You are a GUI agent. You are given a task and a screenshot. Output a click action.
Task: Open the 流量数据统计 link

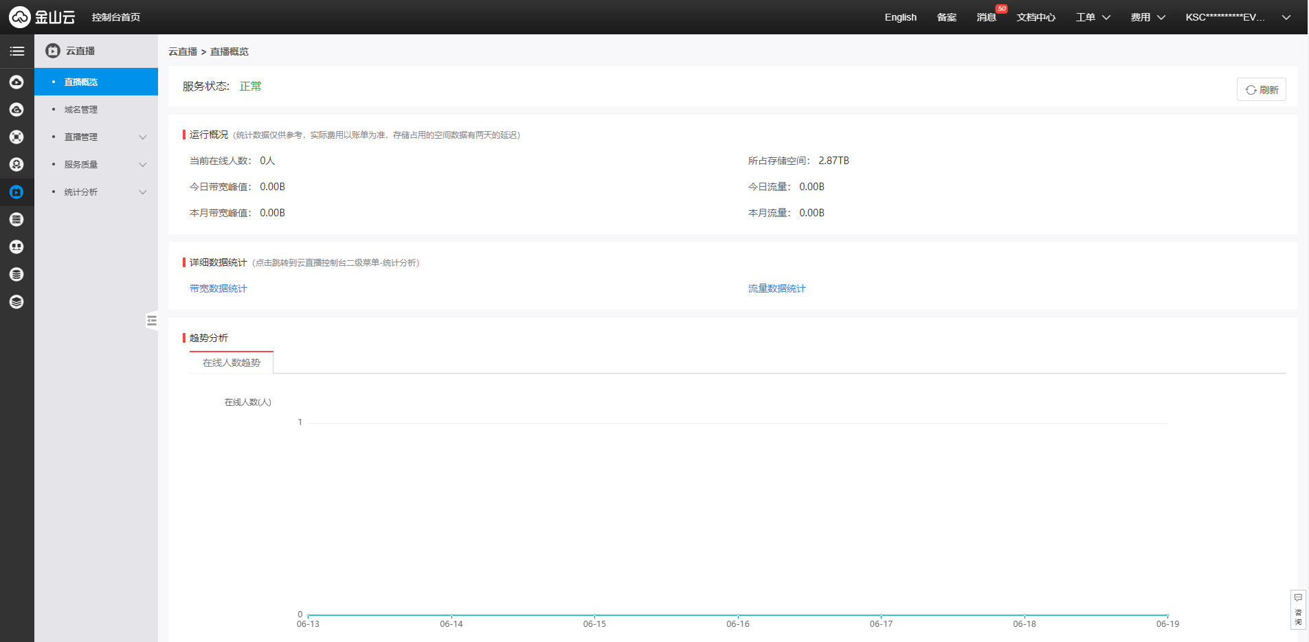pyautogui.click(x=776, y=289)
